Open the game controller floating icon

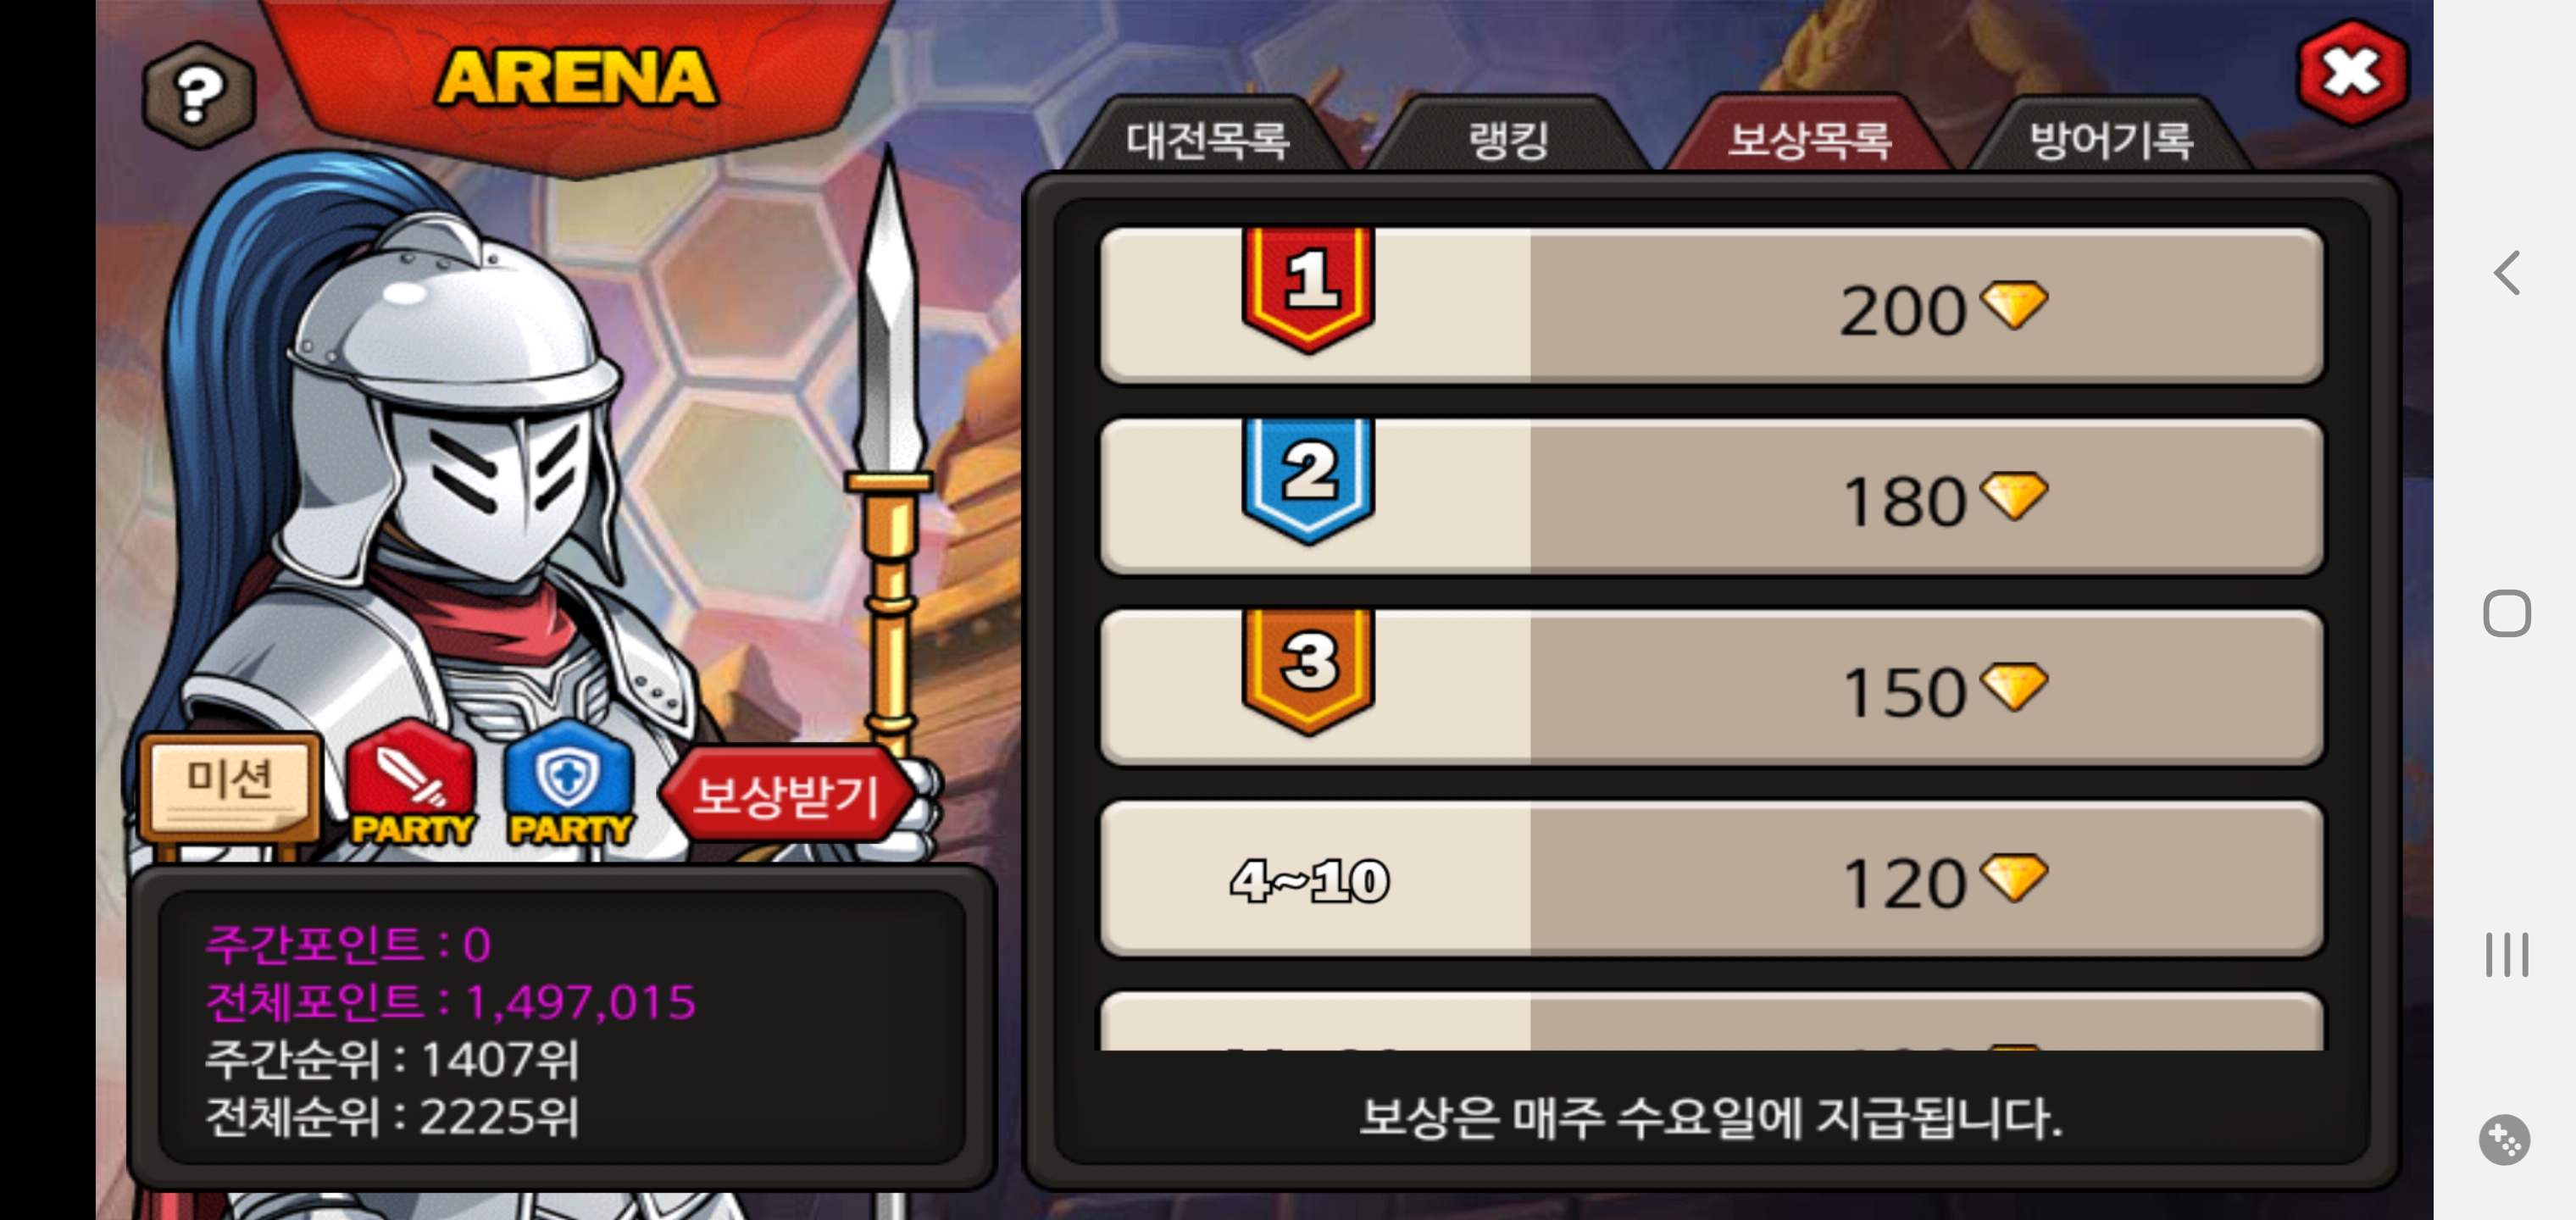coord(2504,1140)
